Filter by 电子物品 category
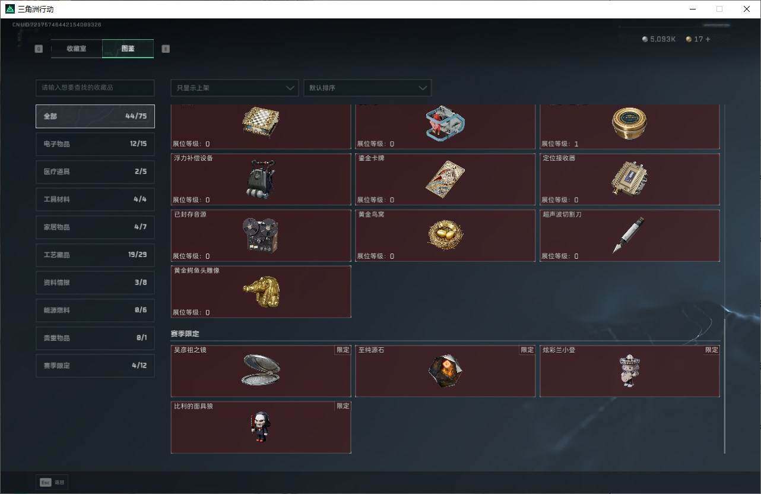761x494 pixels. (x=95, y=144)
